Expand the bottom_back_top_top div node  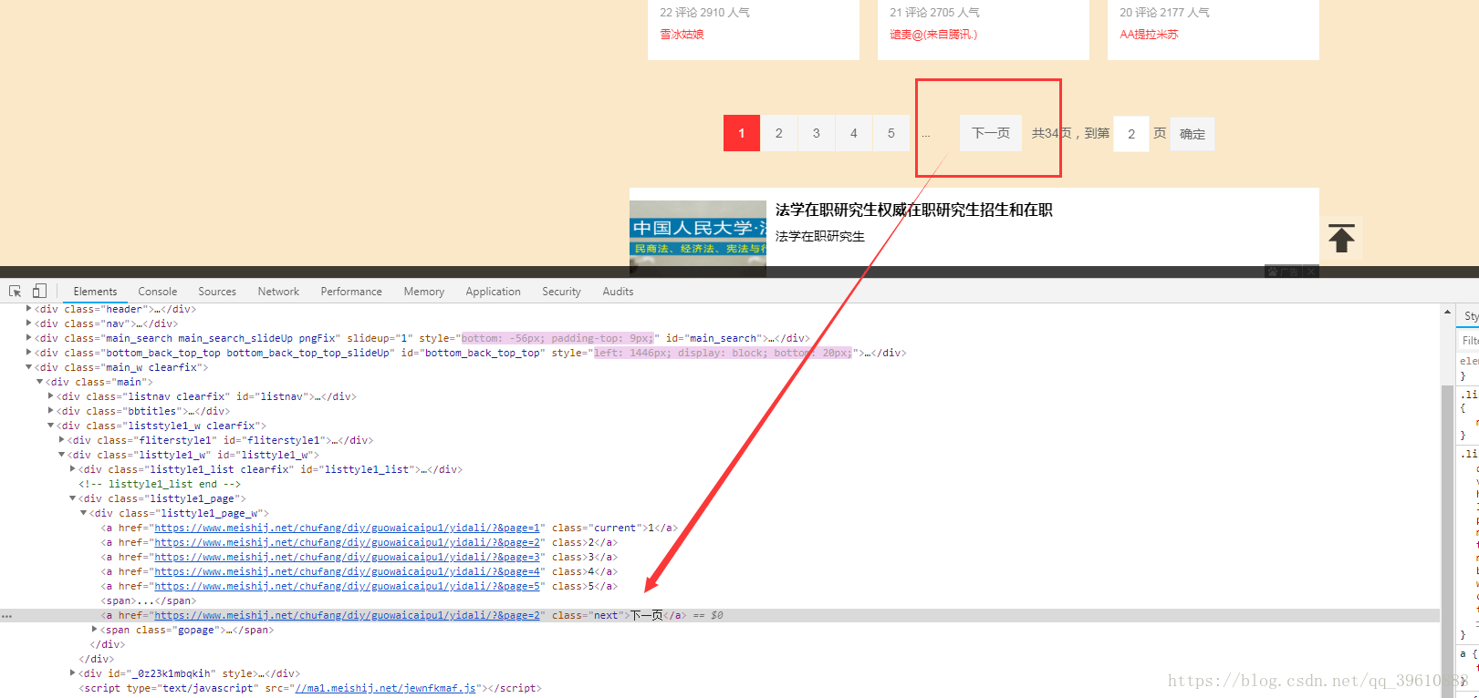point(29,353)
